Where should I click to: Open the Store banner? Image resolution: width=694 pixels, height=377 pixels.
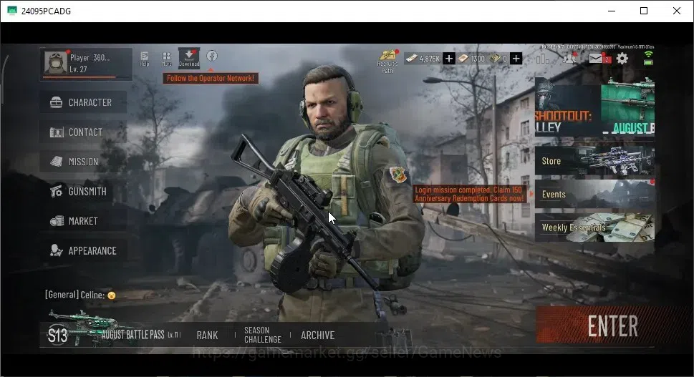(x=594, y=161)
